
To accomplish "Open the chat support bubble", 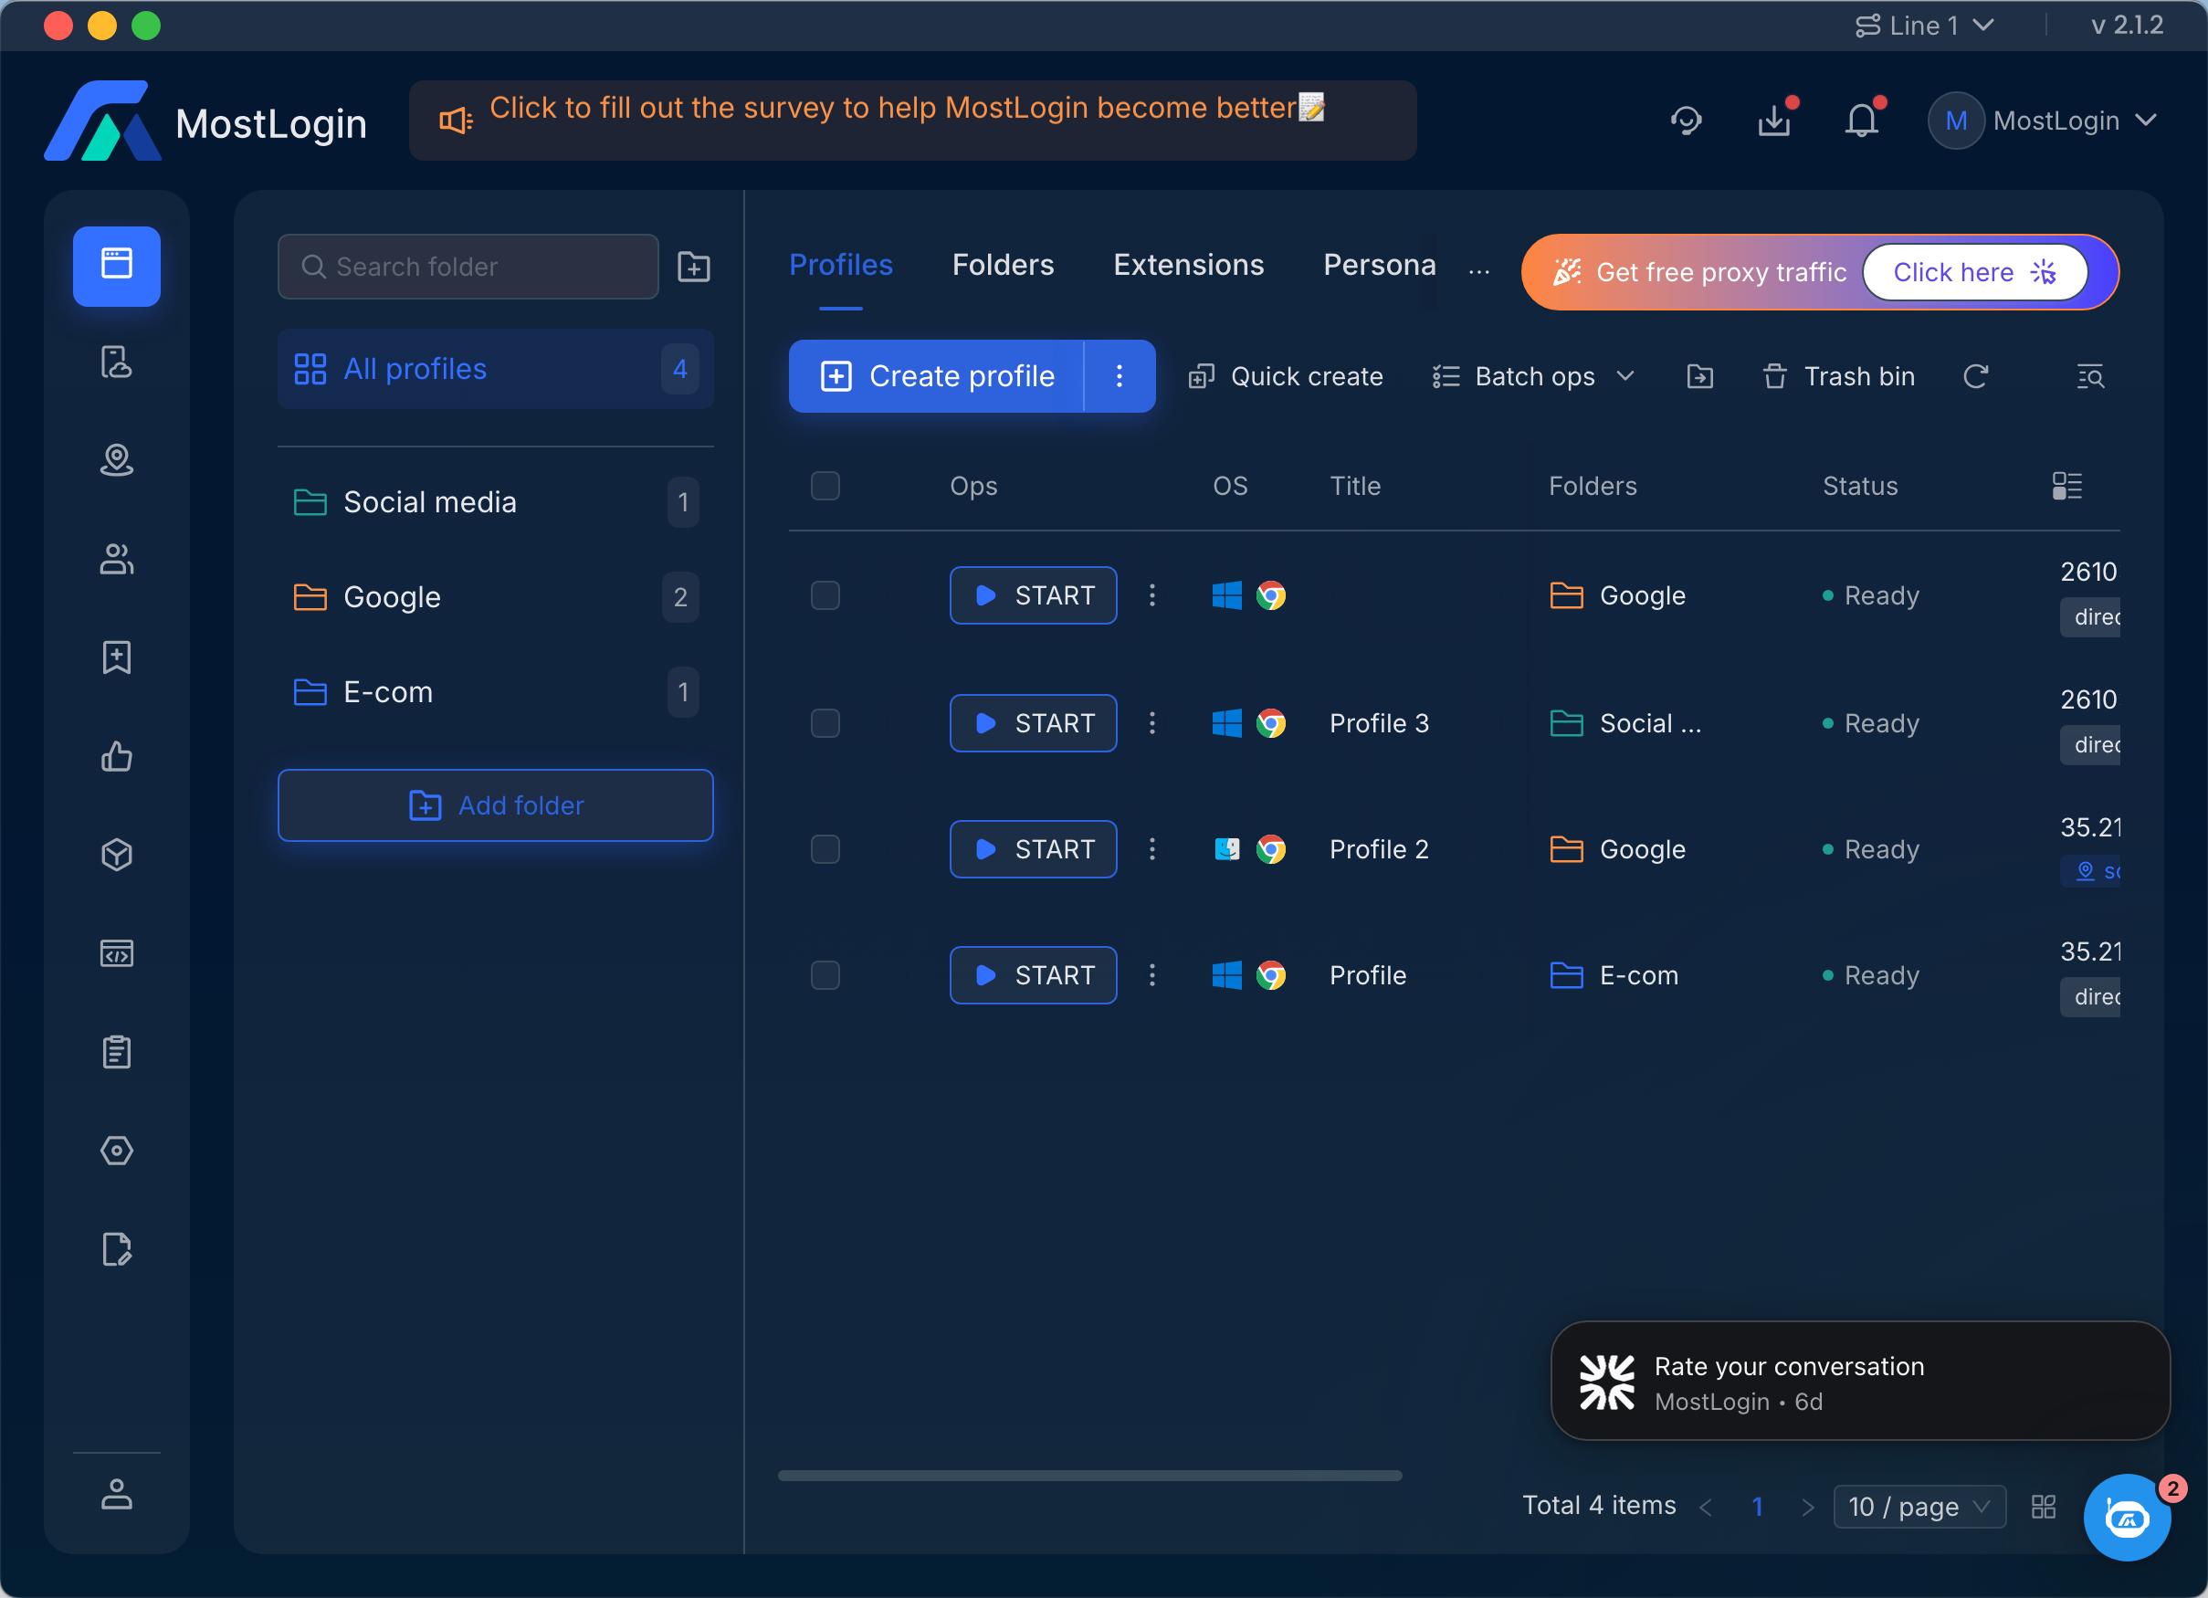I will [2128, 1517].
